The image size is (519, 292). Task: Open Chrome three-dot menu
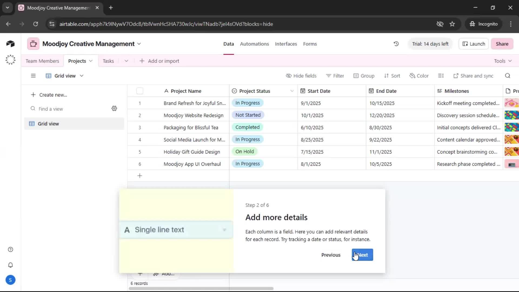click(511, 24)
